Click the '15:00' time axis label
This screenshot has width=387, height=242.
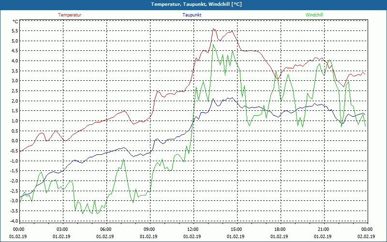(x=236, y=229)
